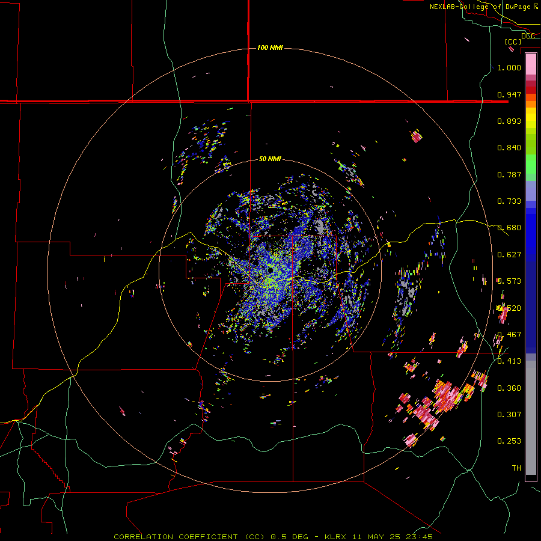Select the 0.627 scale value
Viewport: 541px width, 541px height.
pyautogui.click(x=509, y=255)
